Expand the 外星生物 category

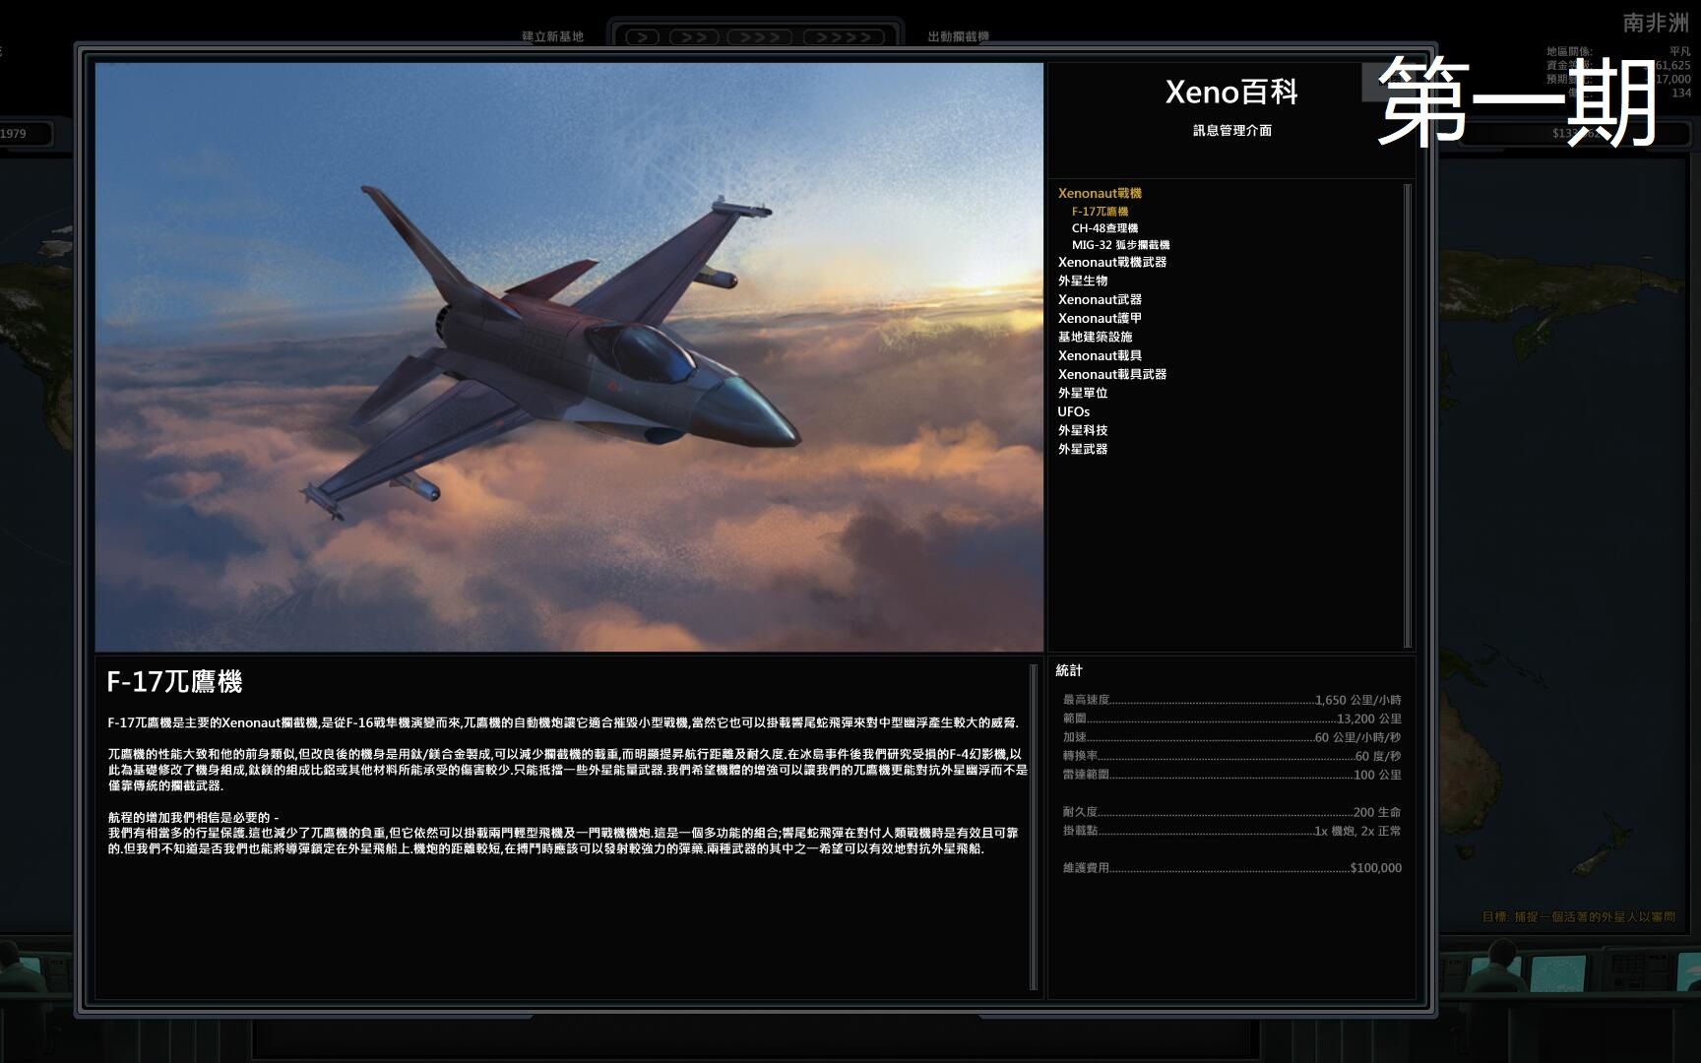tap(1083, 281)
